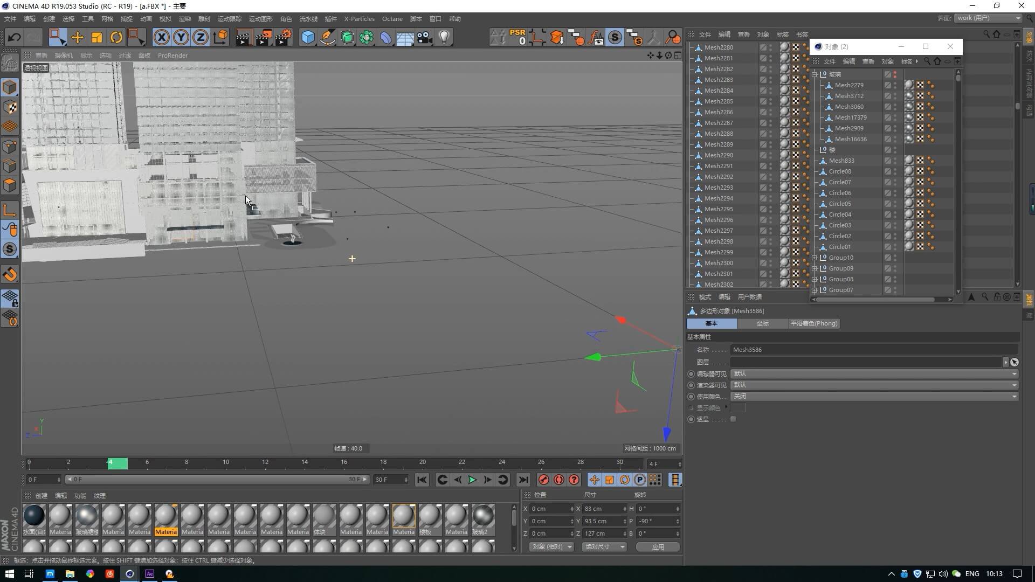Image resolution: width=1035 pixels, height=582 pixels.
Task: Toggle the Z-axis lock icon
Action: click(x=200, y=37)
